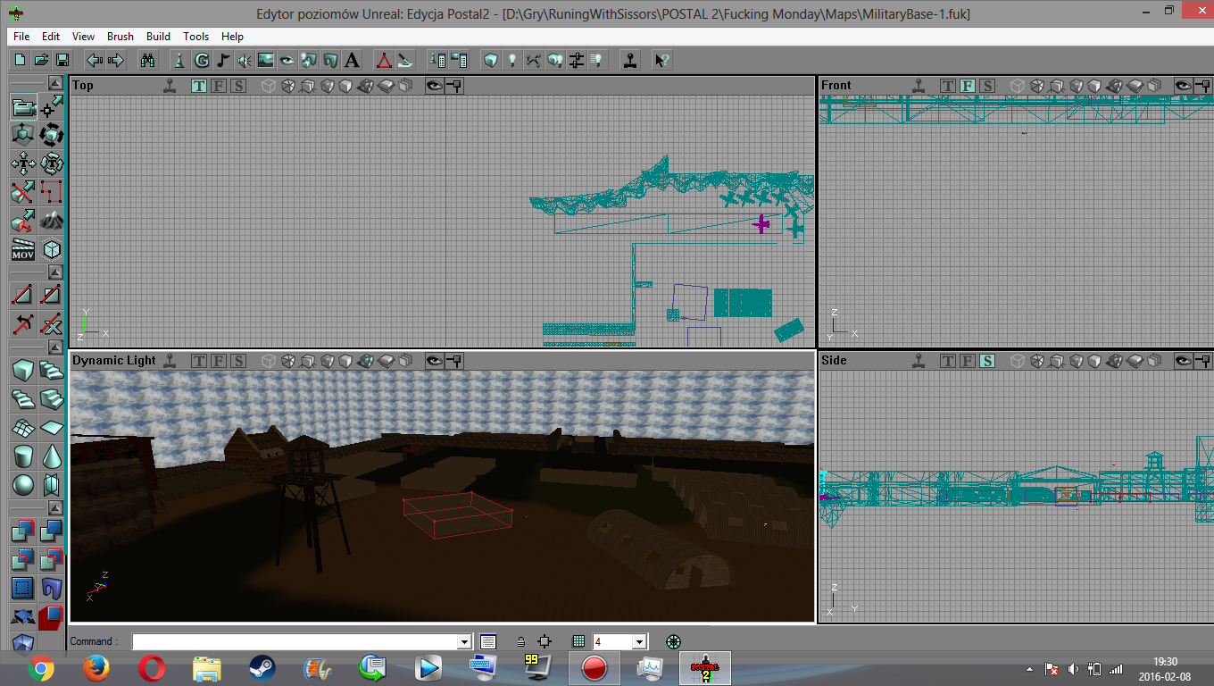Image resolution: width=1214 pixels, height=686 pixels.
Task: Toggle the eye icon in Top viewport
Action: 434,86
